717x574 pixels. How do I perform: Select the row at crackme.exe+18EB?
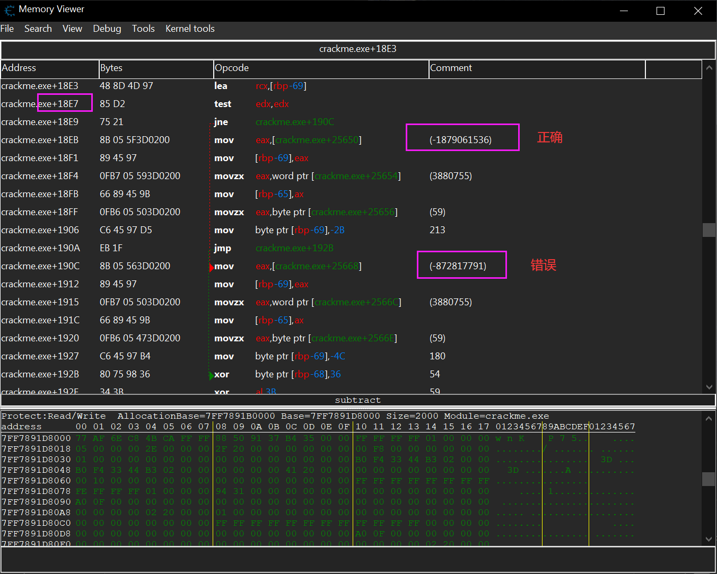point(351,140)
